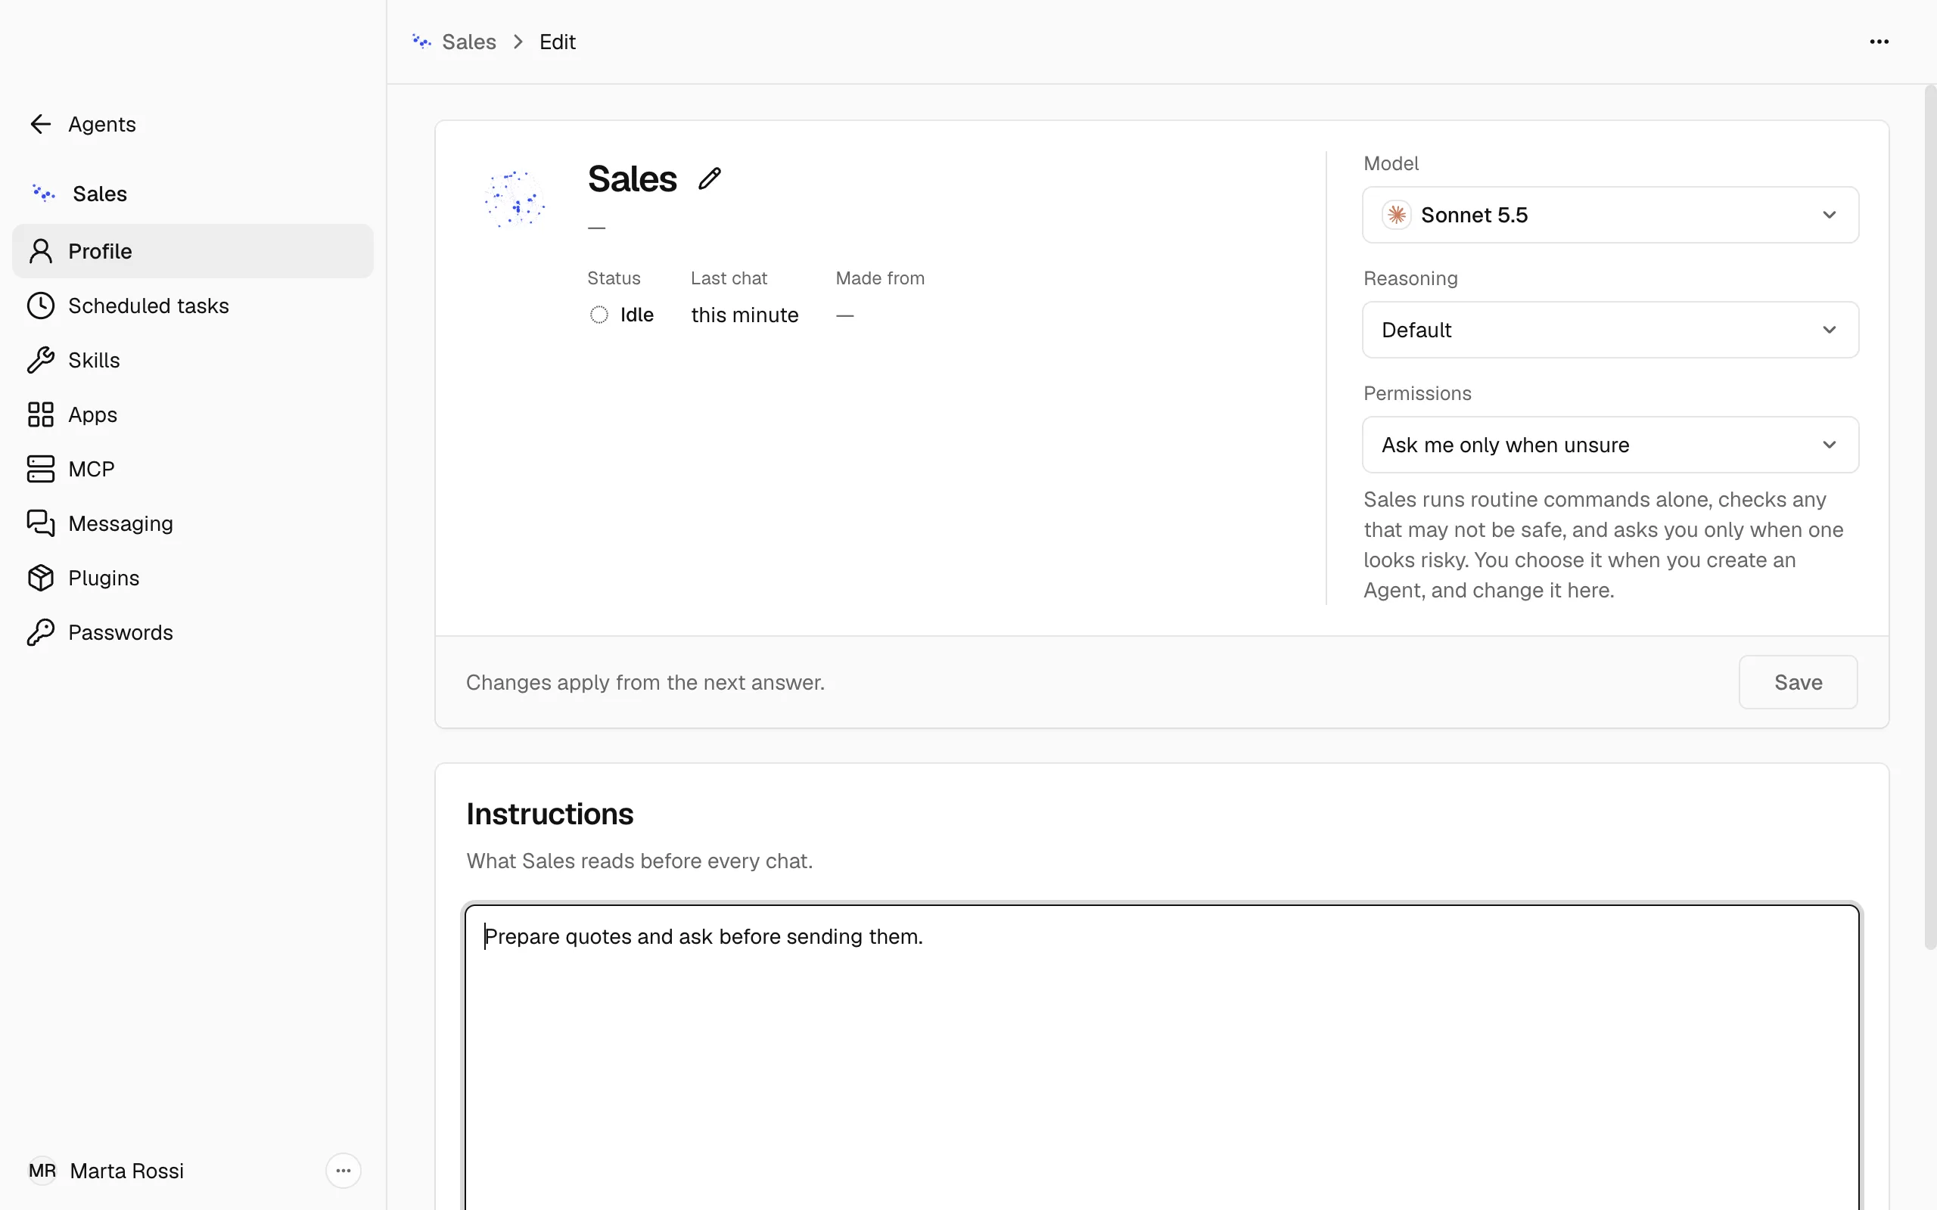
Task: Open the Apps section
Action: tap(193, 414)
